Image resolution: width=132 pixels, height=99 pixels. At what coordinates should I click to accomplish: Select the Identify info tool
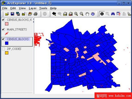coord(102,14)
